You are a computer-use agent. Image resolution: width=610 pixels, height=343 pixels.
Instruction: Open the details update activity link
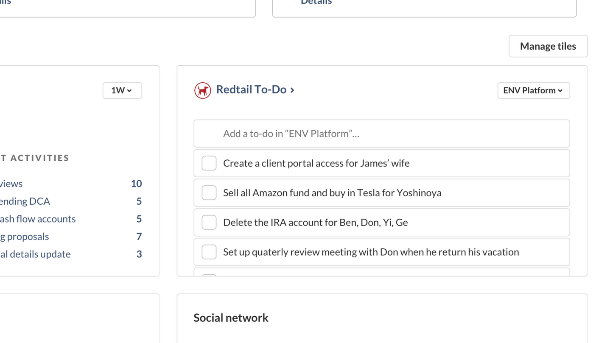[x=35, y=254]
